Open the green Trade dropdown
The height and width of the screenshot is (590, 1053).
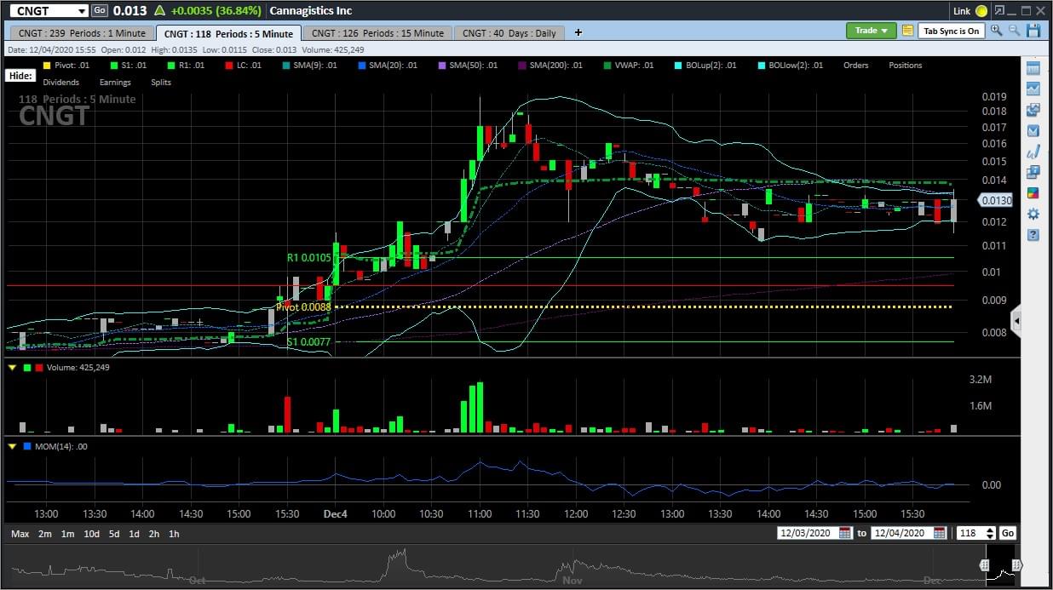pos(869,30)
